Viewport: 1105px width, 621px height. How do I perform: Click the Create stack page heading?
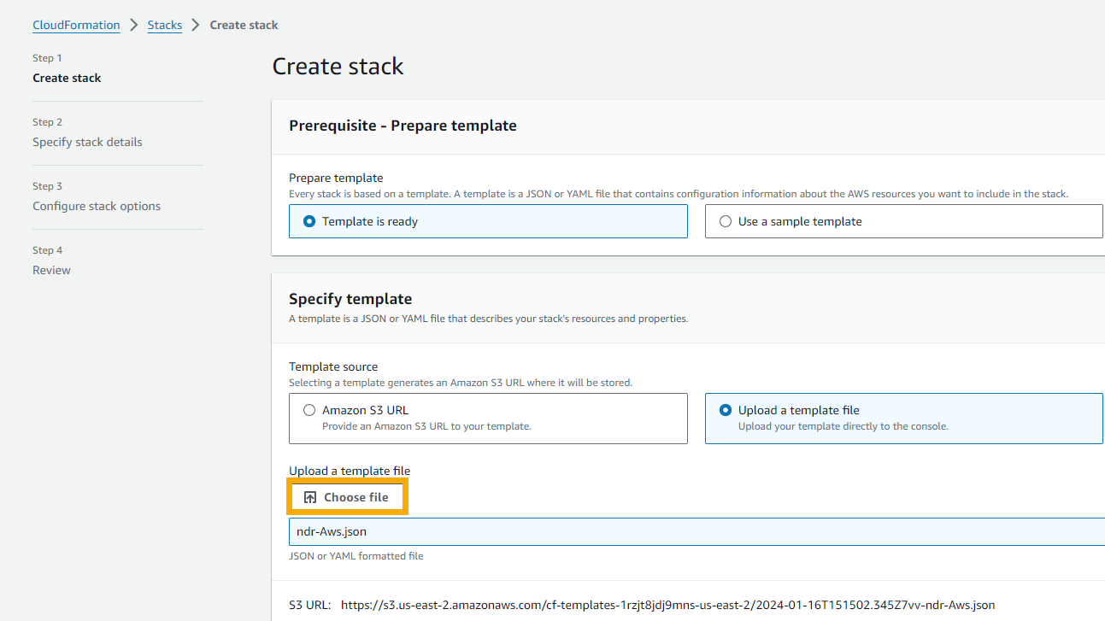[x=338, y=67]
